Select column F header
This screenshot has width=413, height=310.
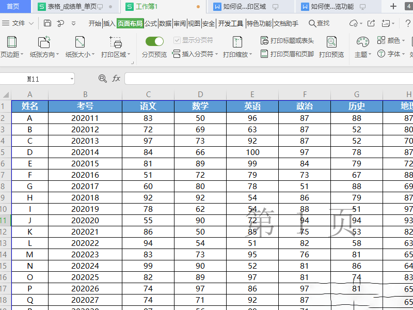tap(305, 95)
